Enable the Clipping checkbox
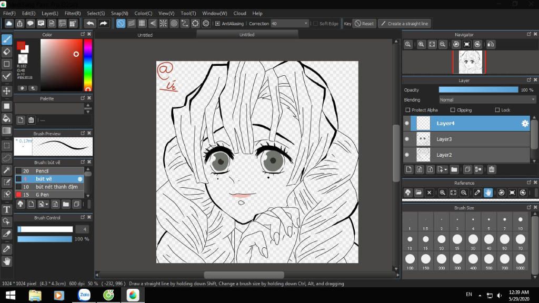 [x=453, y=110]
